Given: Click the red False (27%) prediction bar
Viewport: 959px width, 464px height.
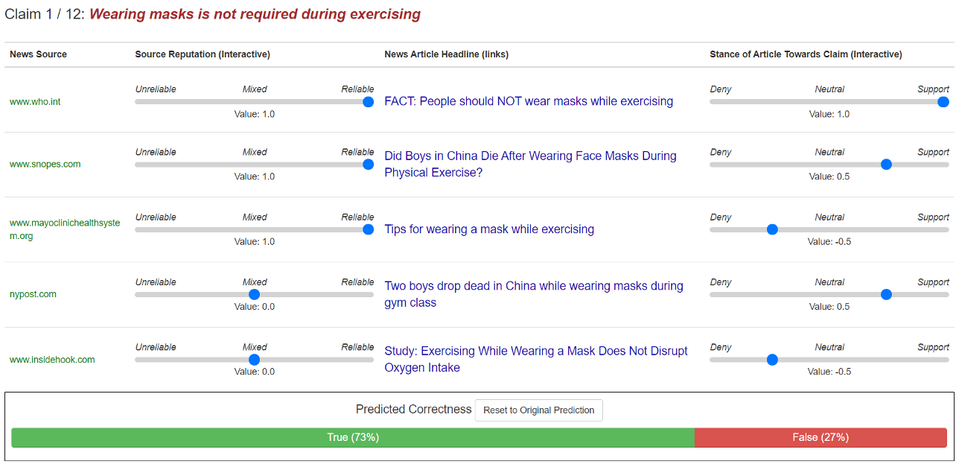Looking at the screenshot, I should (820, 438).
